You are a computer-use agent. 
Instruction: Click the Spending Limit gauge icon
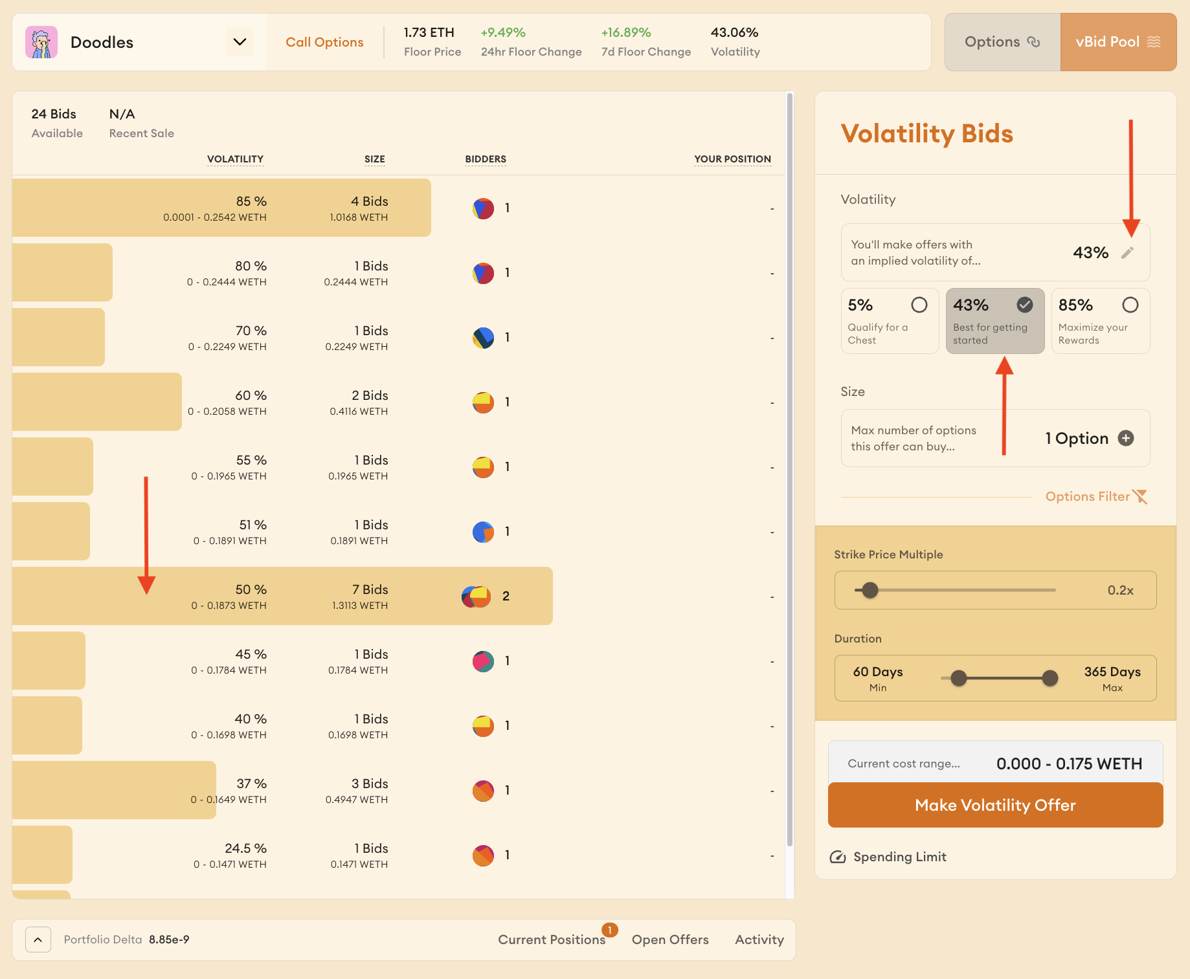point(838,857)
